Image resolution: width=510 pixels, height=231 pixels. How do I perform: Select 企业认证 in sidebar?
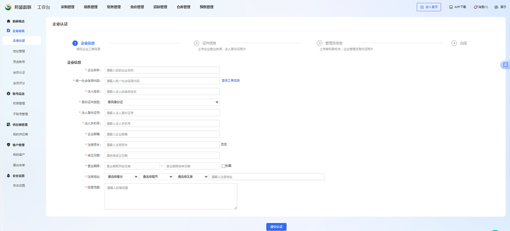[22, 40]
